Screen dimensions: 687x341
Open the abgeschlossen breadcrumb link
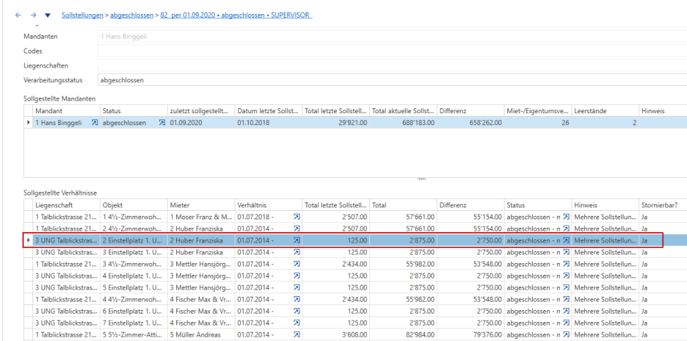coord(132,15)
